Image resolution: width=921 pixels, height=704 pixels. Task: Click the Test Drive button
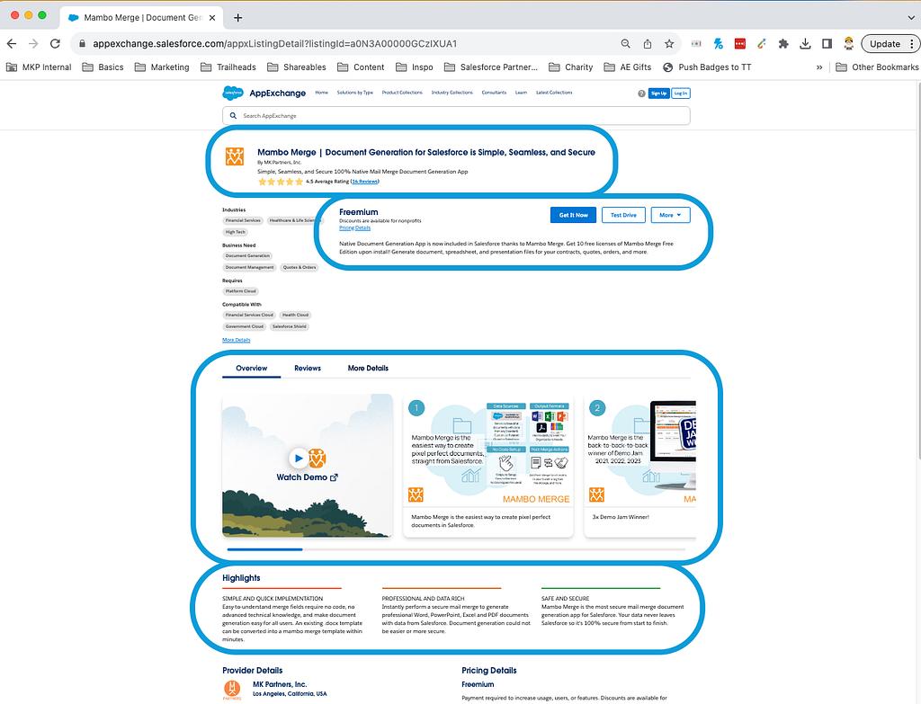point(623,215)
